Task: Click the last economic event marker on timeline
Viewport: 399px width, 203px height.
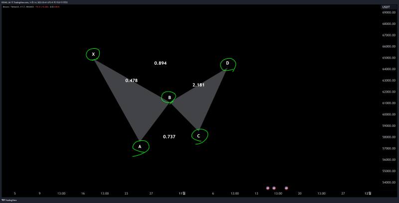Action: coord(286,188)
